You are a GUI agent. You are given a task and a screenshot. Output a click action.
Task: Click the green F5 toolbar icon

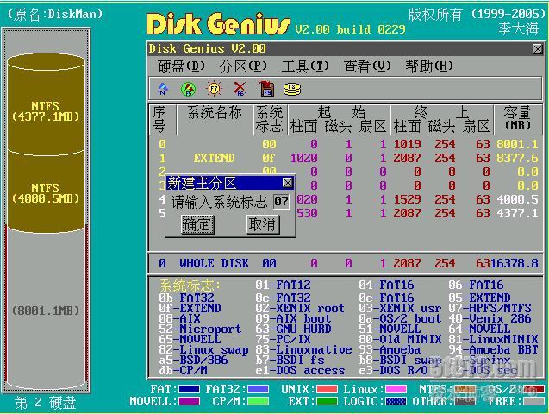pyautogui.click(x=189, y=88)
